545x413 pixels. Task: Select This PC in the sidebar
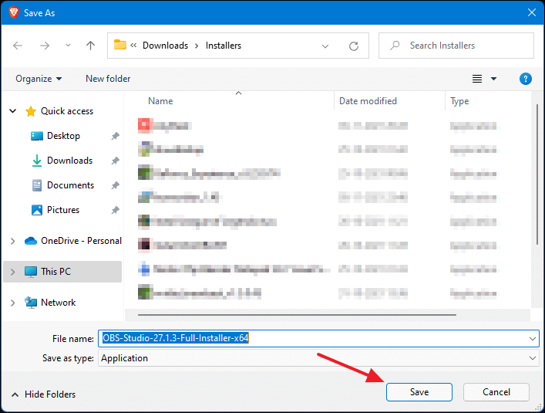56,272
